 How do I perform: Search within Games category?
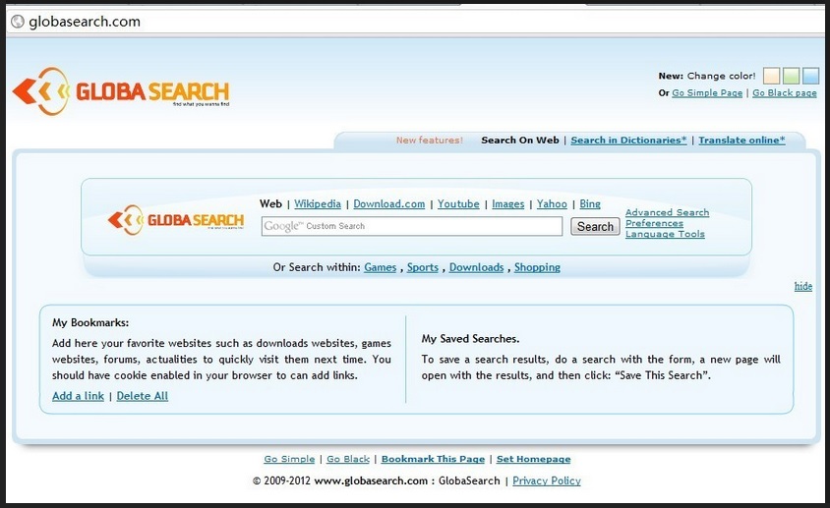[x=380, y=267]
